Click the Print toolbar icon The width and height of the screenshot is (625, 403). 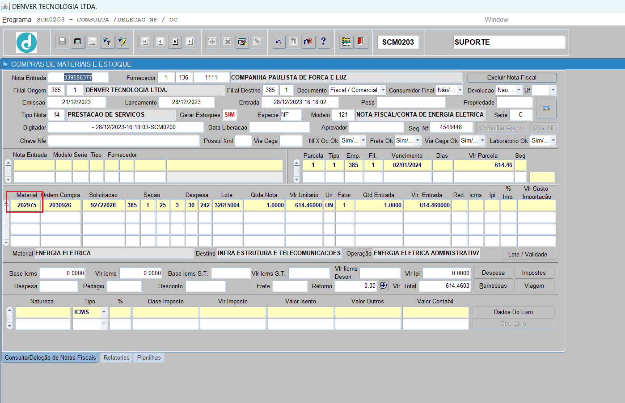(93, 42)
